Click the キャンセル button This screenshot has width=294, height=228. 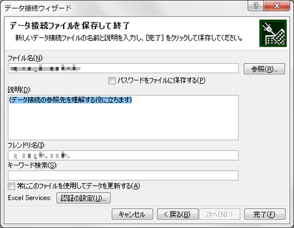point(132,214)
